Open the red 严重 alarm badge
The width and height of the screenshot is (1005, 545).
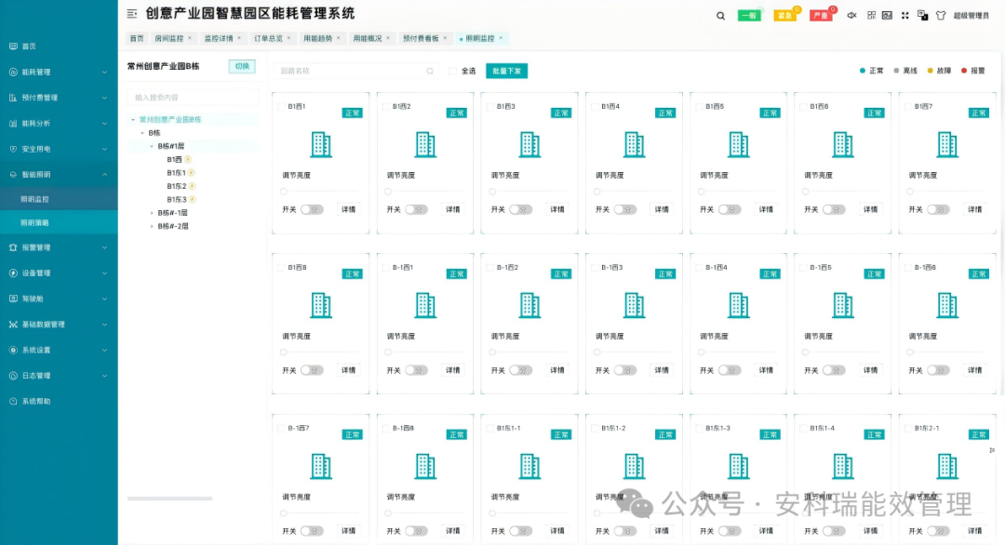[x=821, y=16]
